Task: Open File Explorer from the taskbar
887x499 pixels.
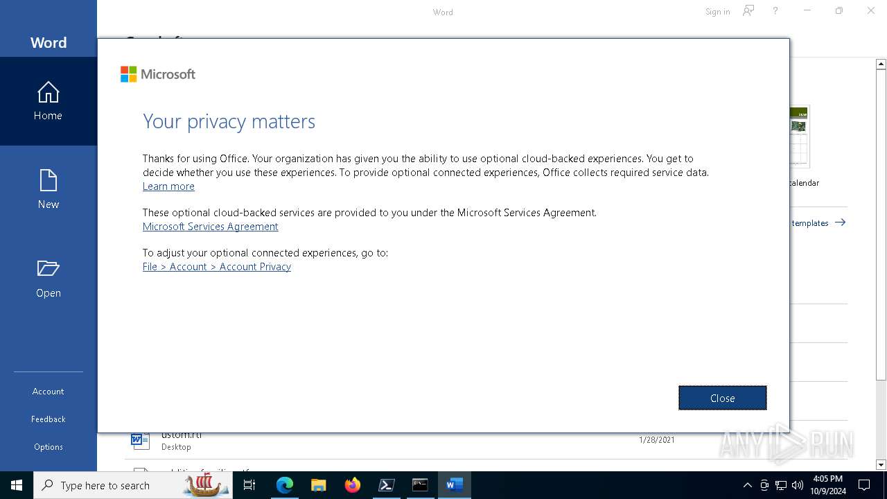Action: tap(319, 485)
